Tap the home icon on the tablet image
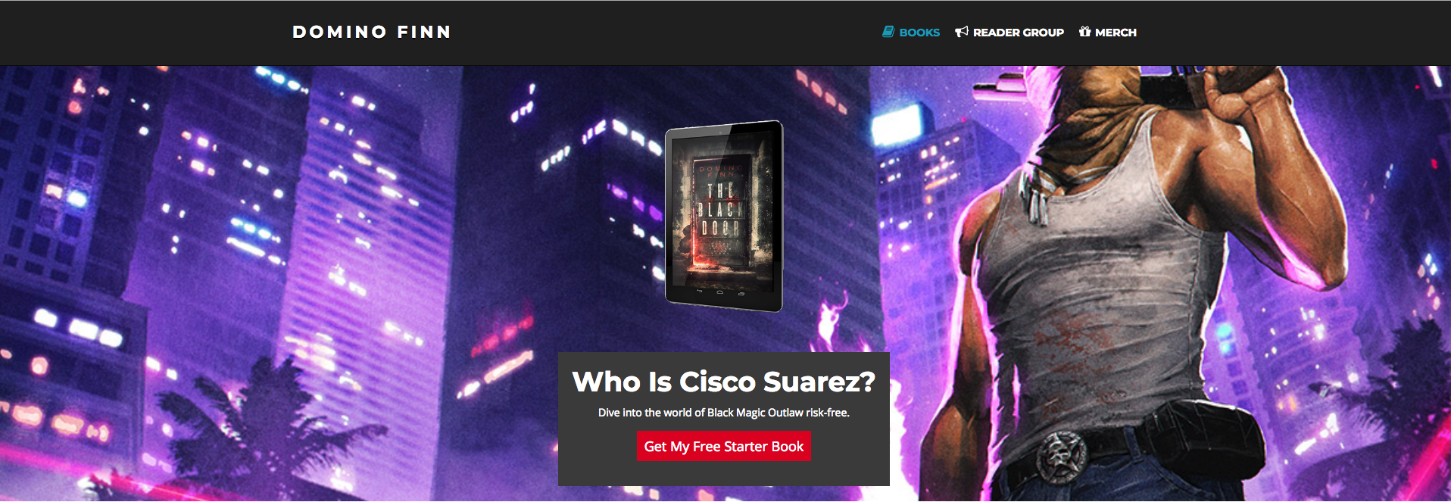 (x=719, y=292)
